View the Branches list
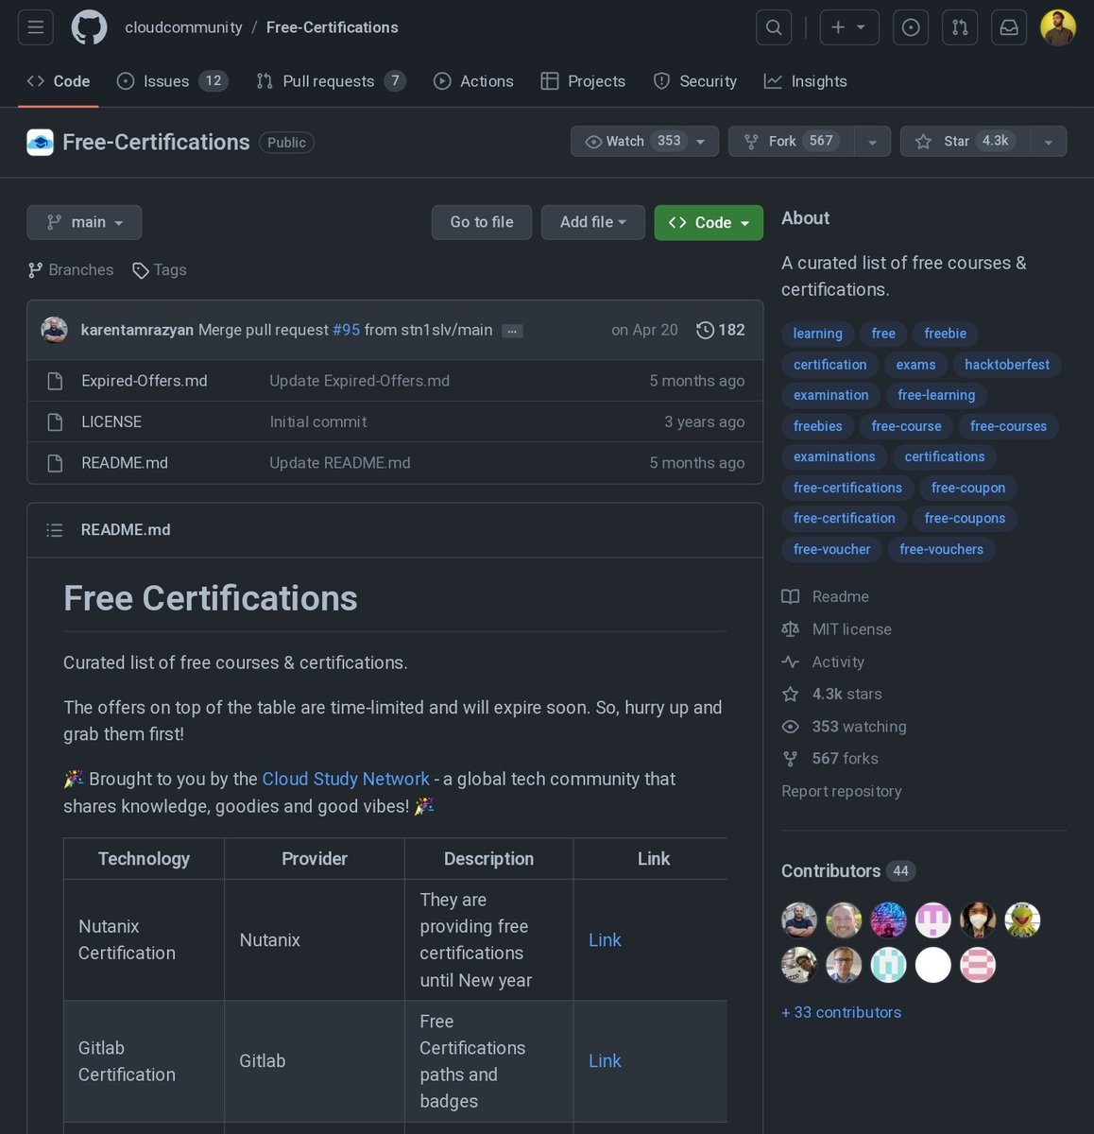This screenshot has width=1094, height=1134. pos(71,270)
